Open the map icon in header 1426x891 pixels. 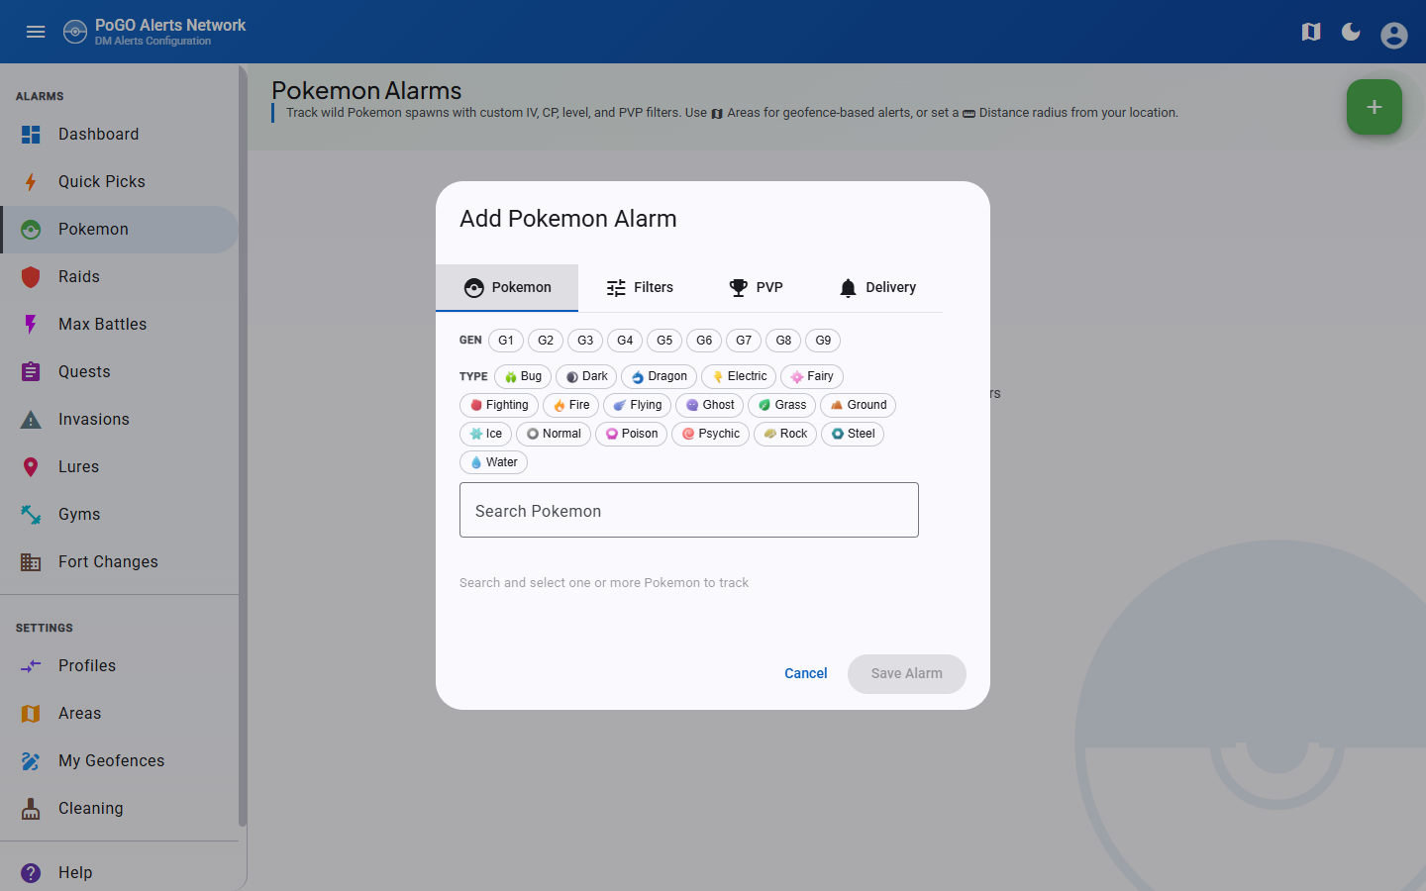[1311, 32]
